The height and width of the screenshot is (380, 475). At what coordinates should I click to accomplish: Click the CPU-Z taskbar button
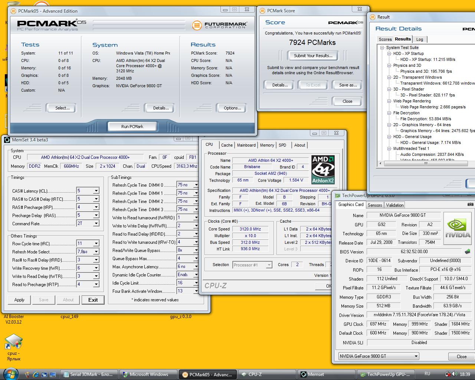click(x=267, y=374)
